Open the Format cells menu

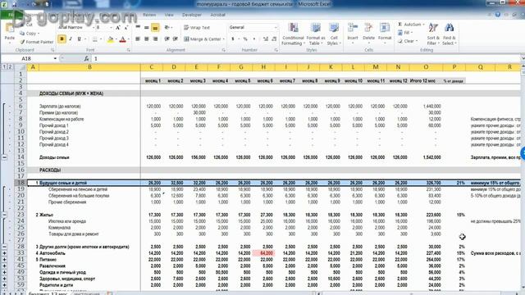(x=385, y=34)
